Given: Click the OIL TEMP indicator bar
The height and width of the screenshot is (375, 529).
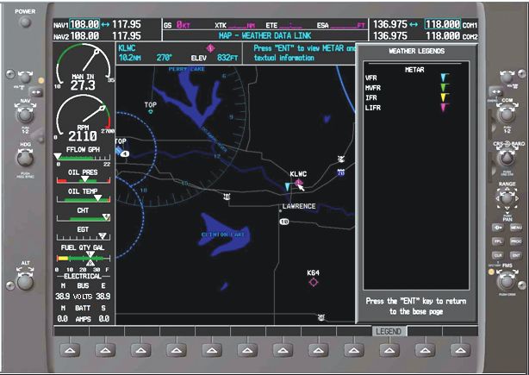Looking at the screenshot, I should pos(84,199).
